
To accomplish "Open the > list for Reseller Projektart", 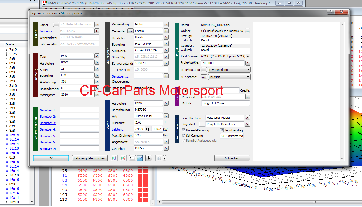I will pos(248,97).
